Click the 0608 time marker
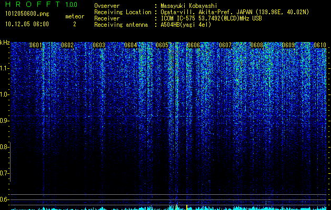The image size is (331, 210). (x=257, y=45)
